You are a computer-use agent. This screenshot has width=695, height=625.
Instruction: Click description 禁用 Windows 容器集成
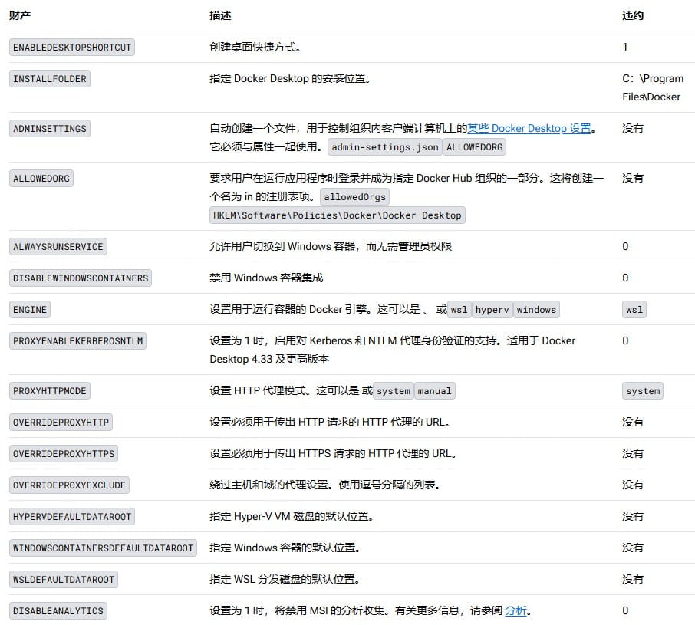coord(266,278)
